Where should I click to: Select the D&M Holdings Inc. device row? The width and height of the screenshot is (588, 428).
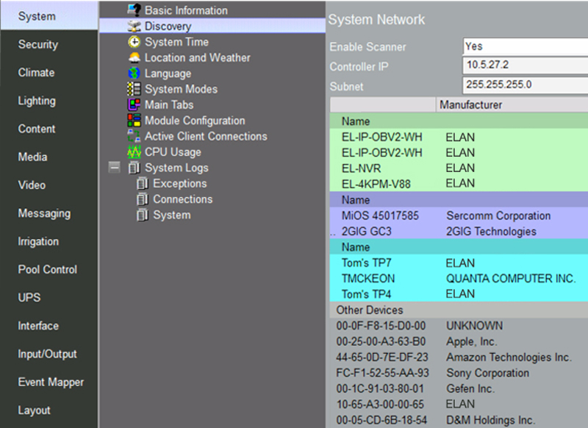[x=459, y=420]
